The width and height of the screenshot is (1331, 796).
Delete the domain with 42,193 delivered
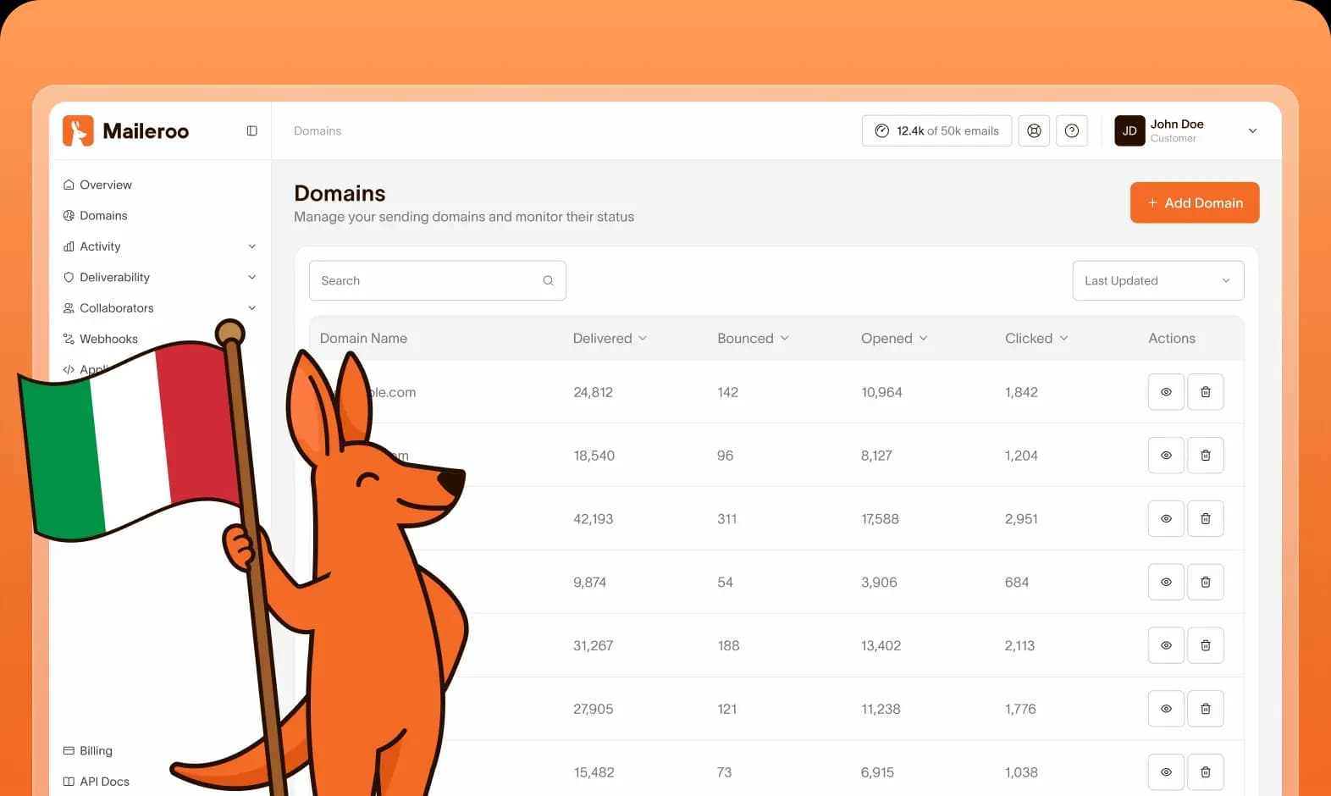tap(1206, 519)
